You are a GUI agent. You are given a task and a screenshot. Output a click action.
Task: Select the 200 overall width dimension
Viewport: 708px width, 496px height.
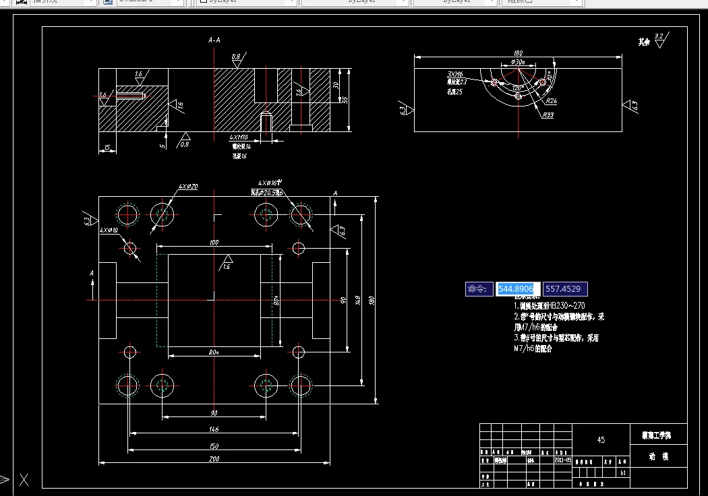[214, 459]
